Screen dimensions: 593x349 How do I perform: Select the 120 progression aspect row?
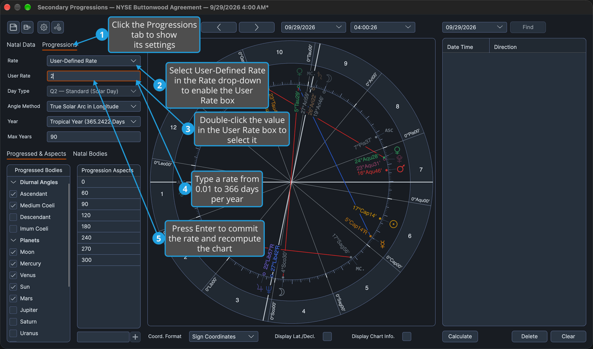pyautogui.click(x=109, y=215)
